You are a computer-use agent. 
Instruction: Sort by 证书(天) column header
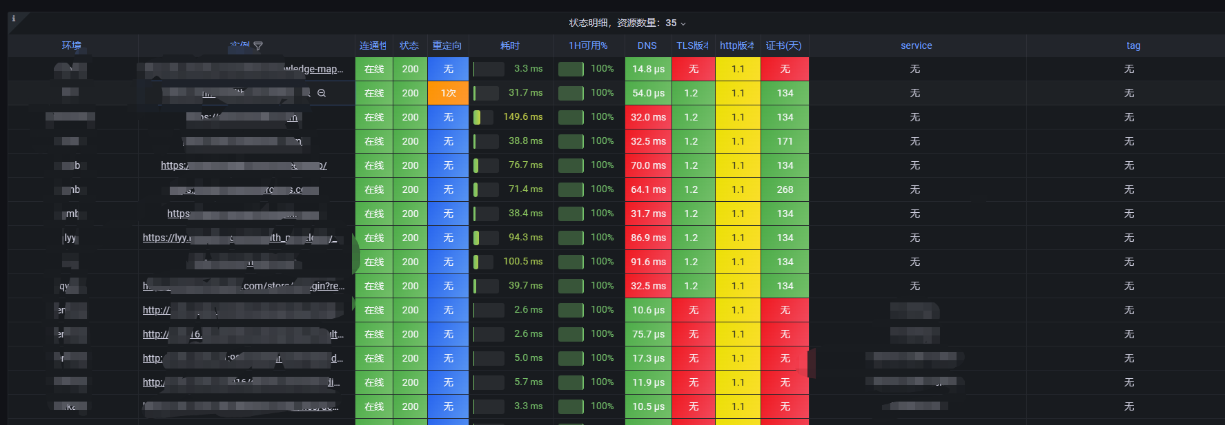[784, 45]
